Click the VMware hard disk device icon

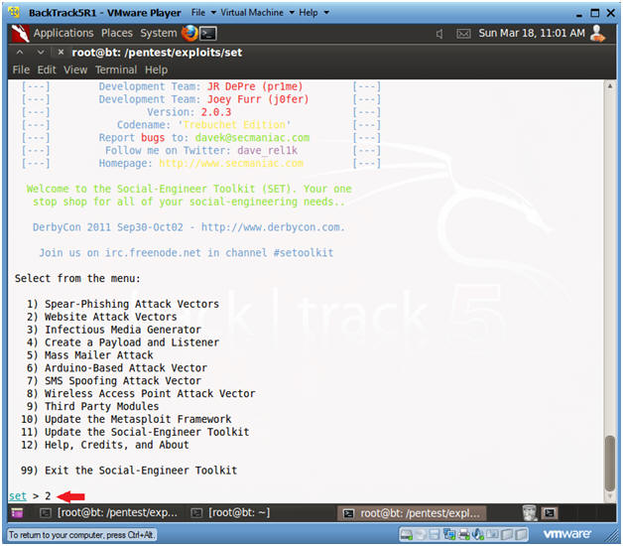point(407,535)
